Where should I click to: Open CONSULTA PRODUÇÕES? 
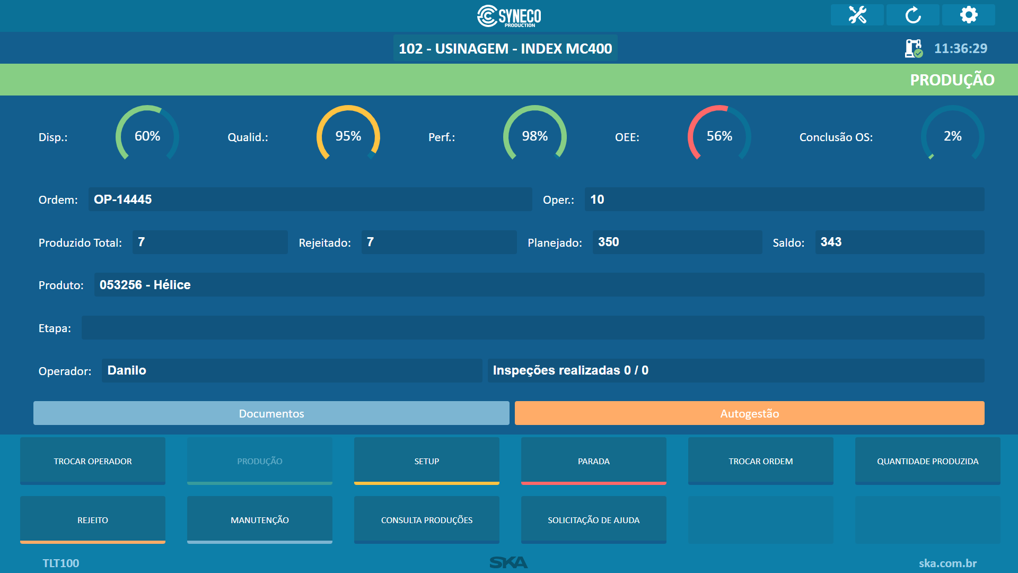(x=427, y=520)
